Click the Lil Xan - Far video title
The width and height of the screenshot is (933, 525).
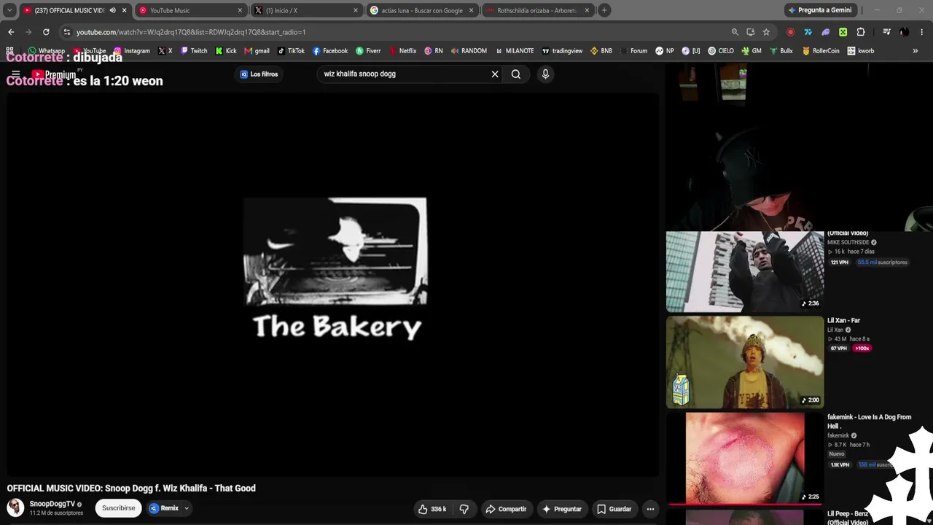point(843,320)
